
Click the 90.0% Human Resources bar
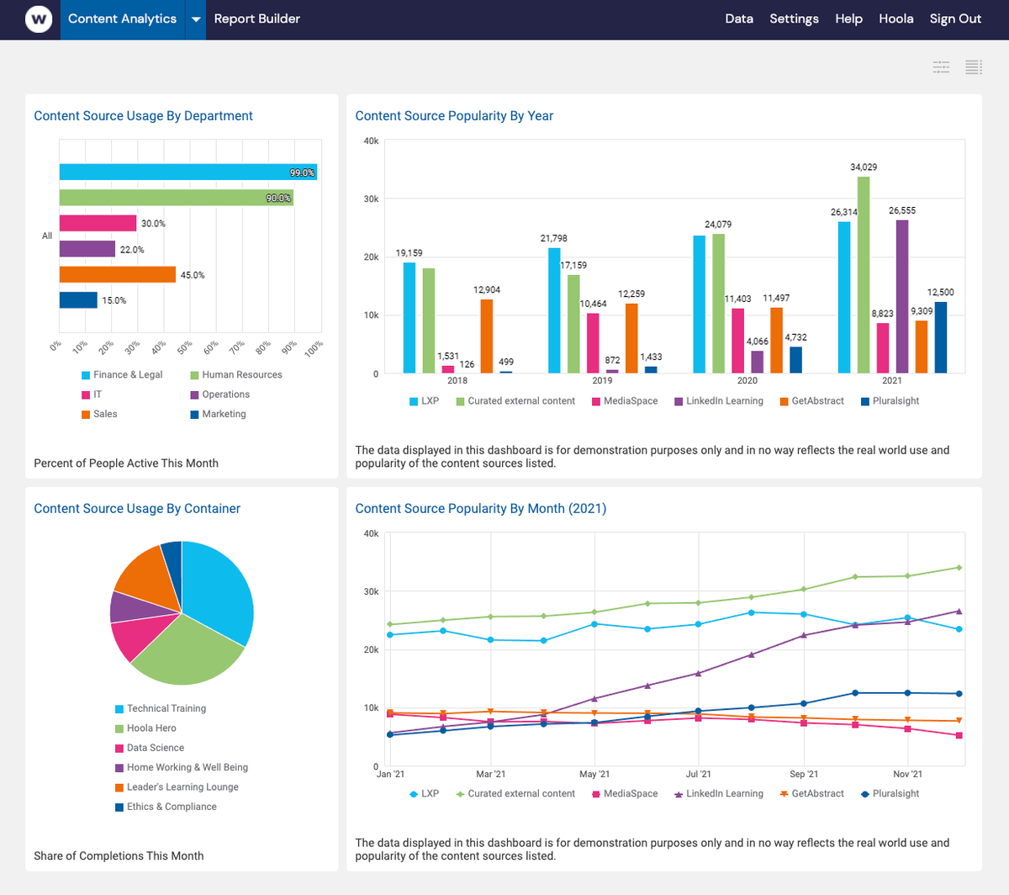coord(177,198)
